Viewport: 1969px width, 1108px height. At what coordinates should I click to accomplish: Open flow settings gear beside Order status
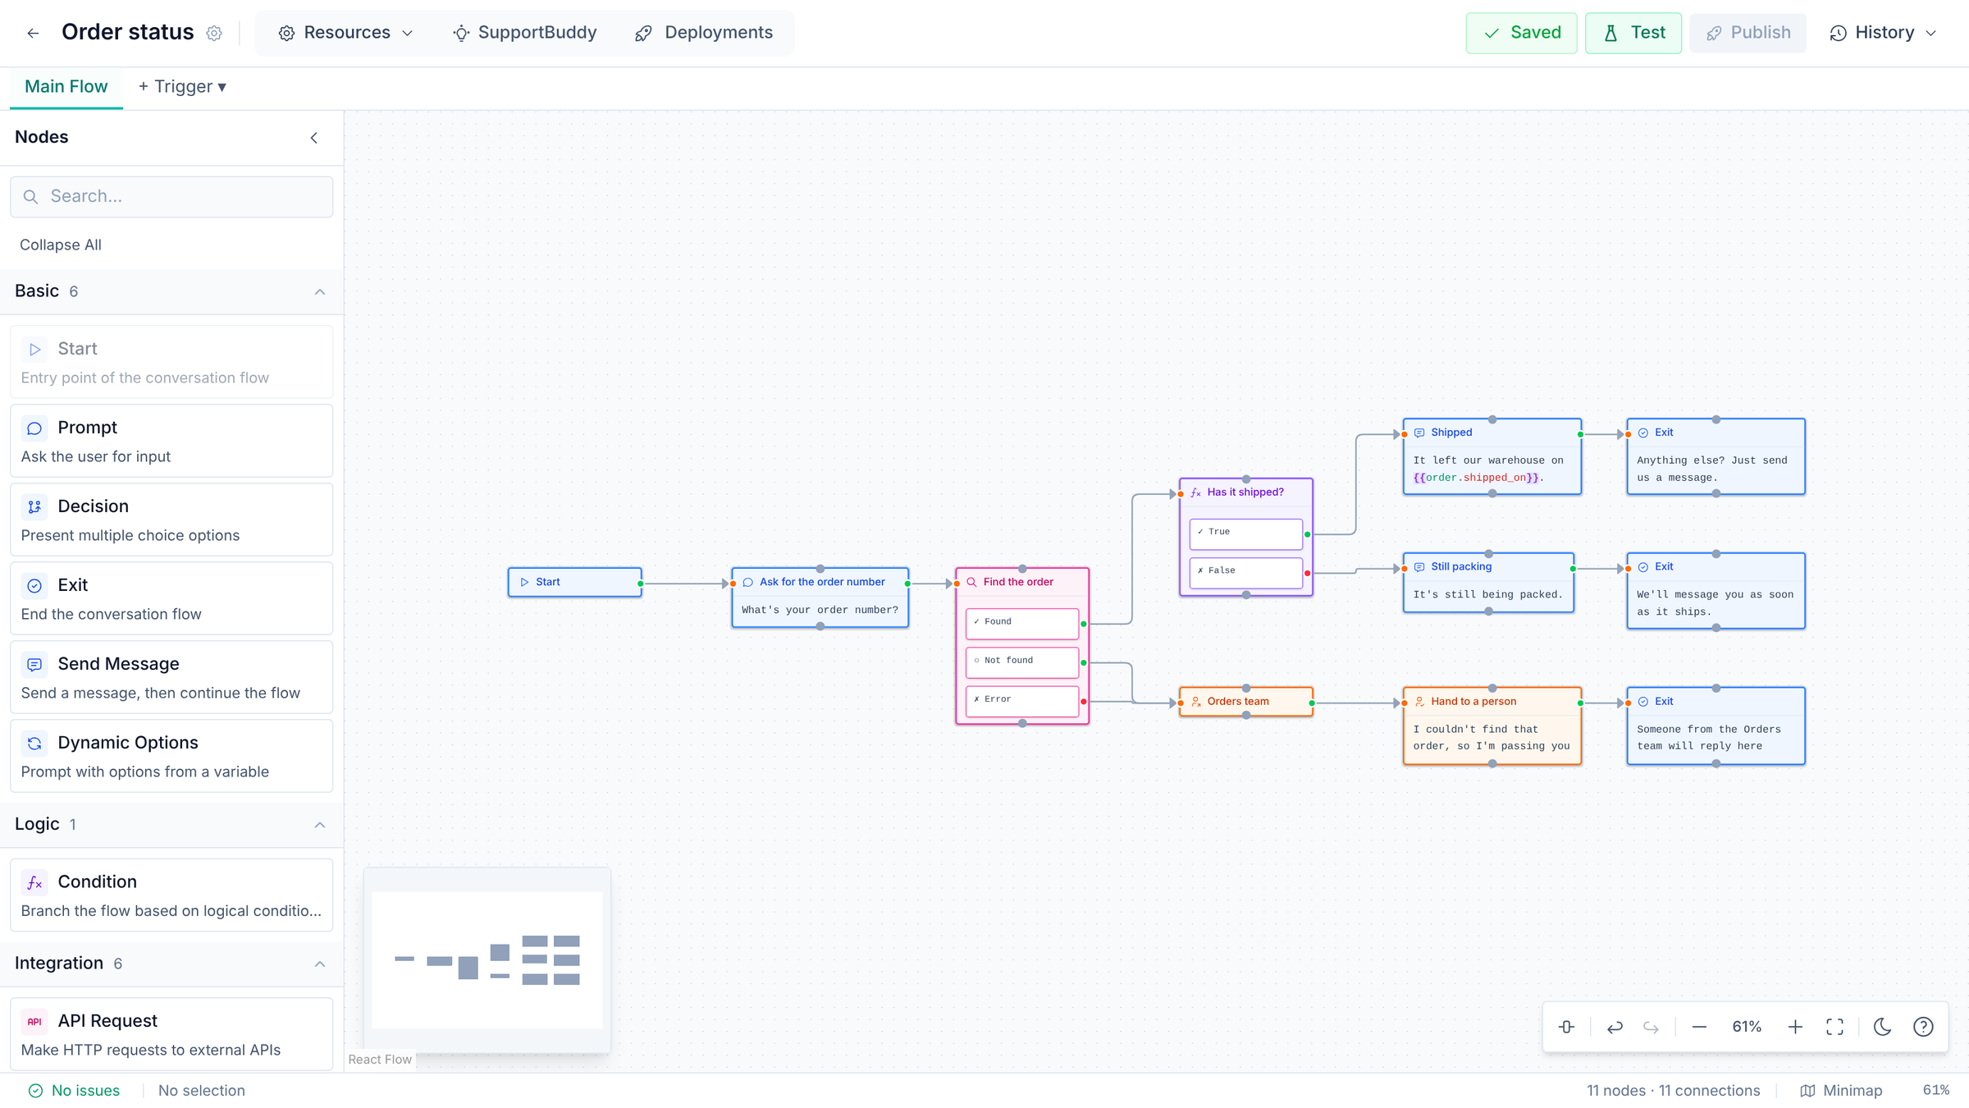214,33
